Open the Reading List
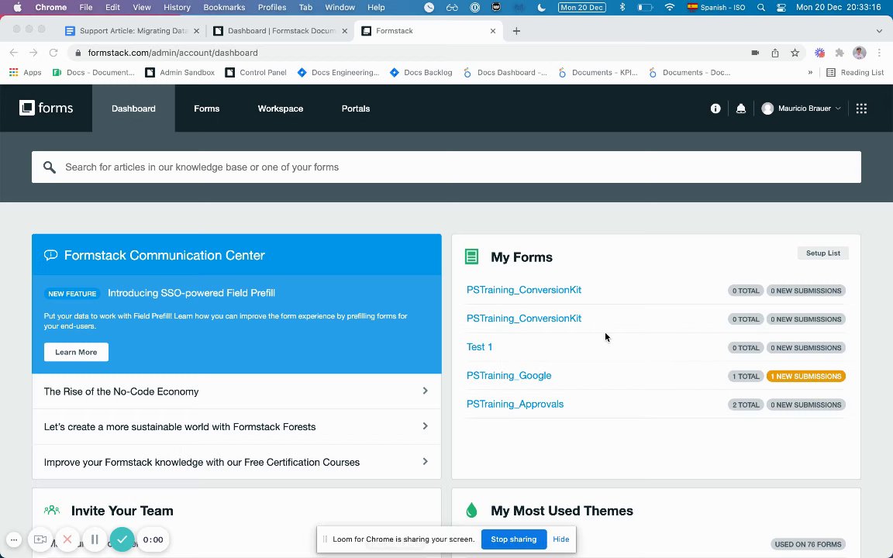The height and width of the screenshot is (558, 893). (855, 72)
